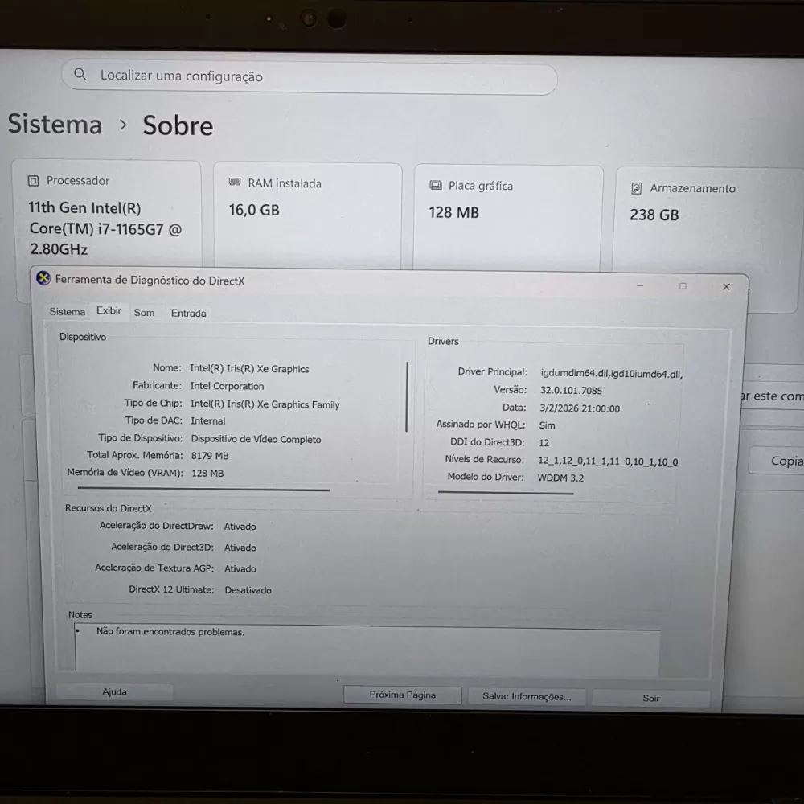Click the Ajuda button
This screenshot has width=804, height=804.
[114, 691]
